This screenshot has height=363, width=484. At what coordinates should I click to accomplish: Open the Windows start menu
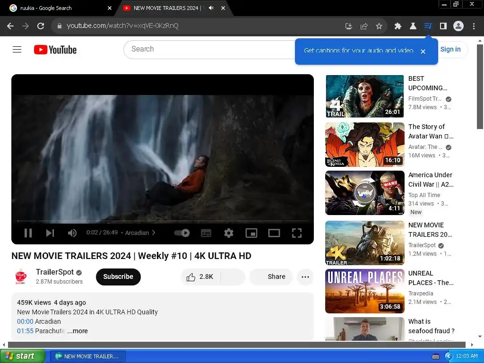pos(23,356)
